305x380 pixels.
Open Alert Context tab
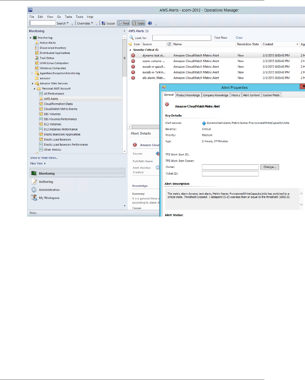click(x=251, y=95)
